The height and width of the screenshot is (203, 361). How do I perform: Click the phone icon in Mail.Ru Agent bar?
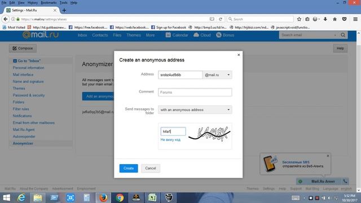pos(345,182)
